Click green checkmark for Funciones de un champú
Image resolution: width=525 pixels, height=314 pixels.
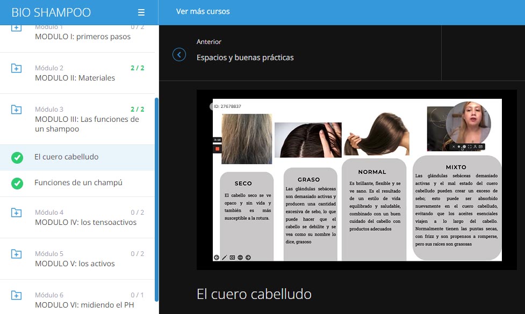tap(17, 183)
